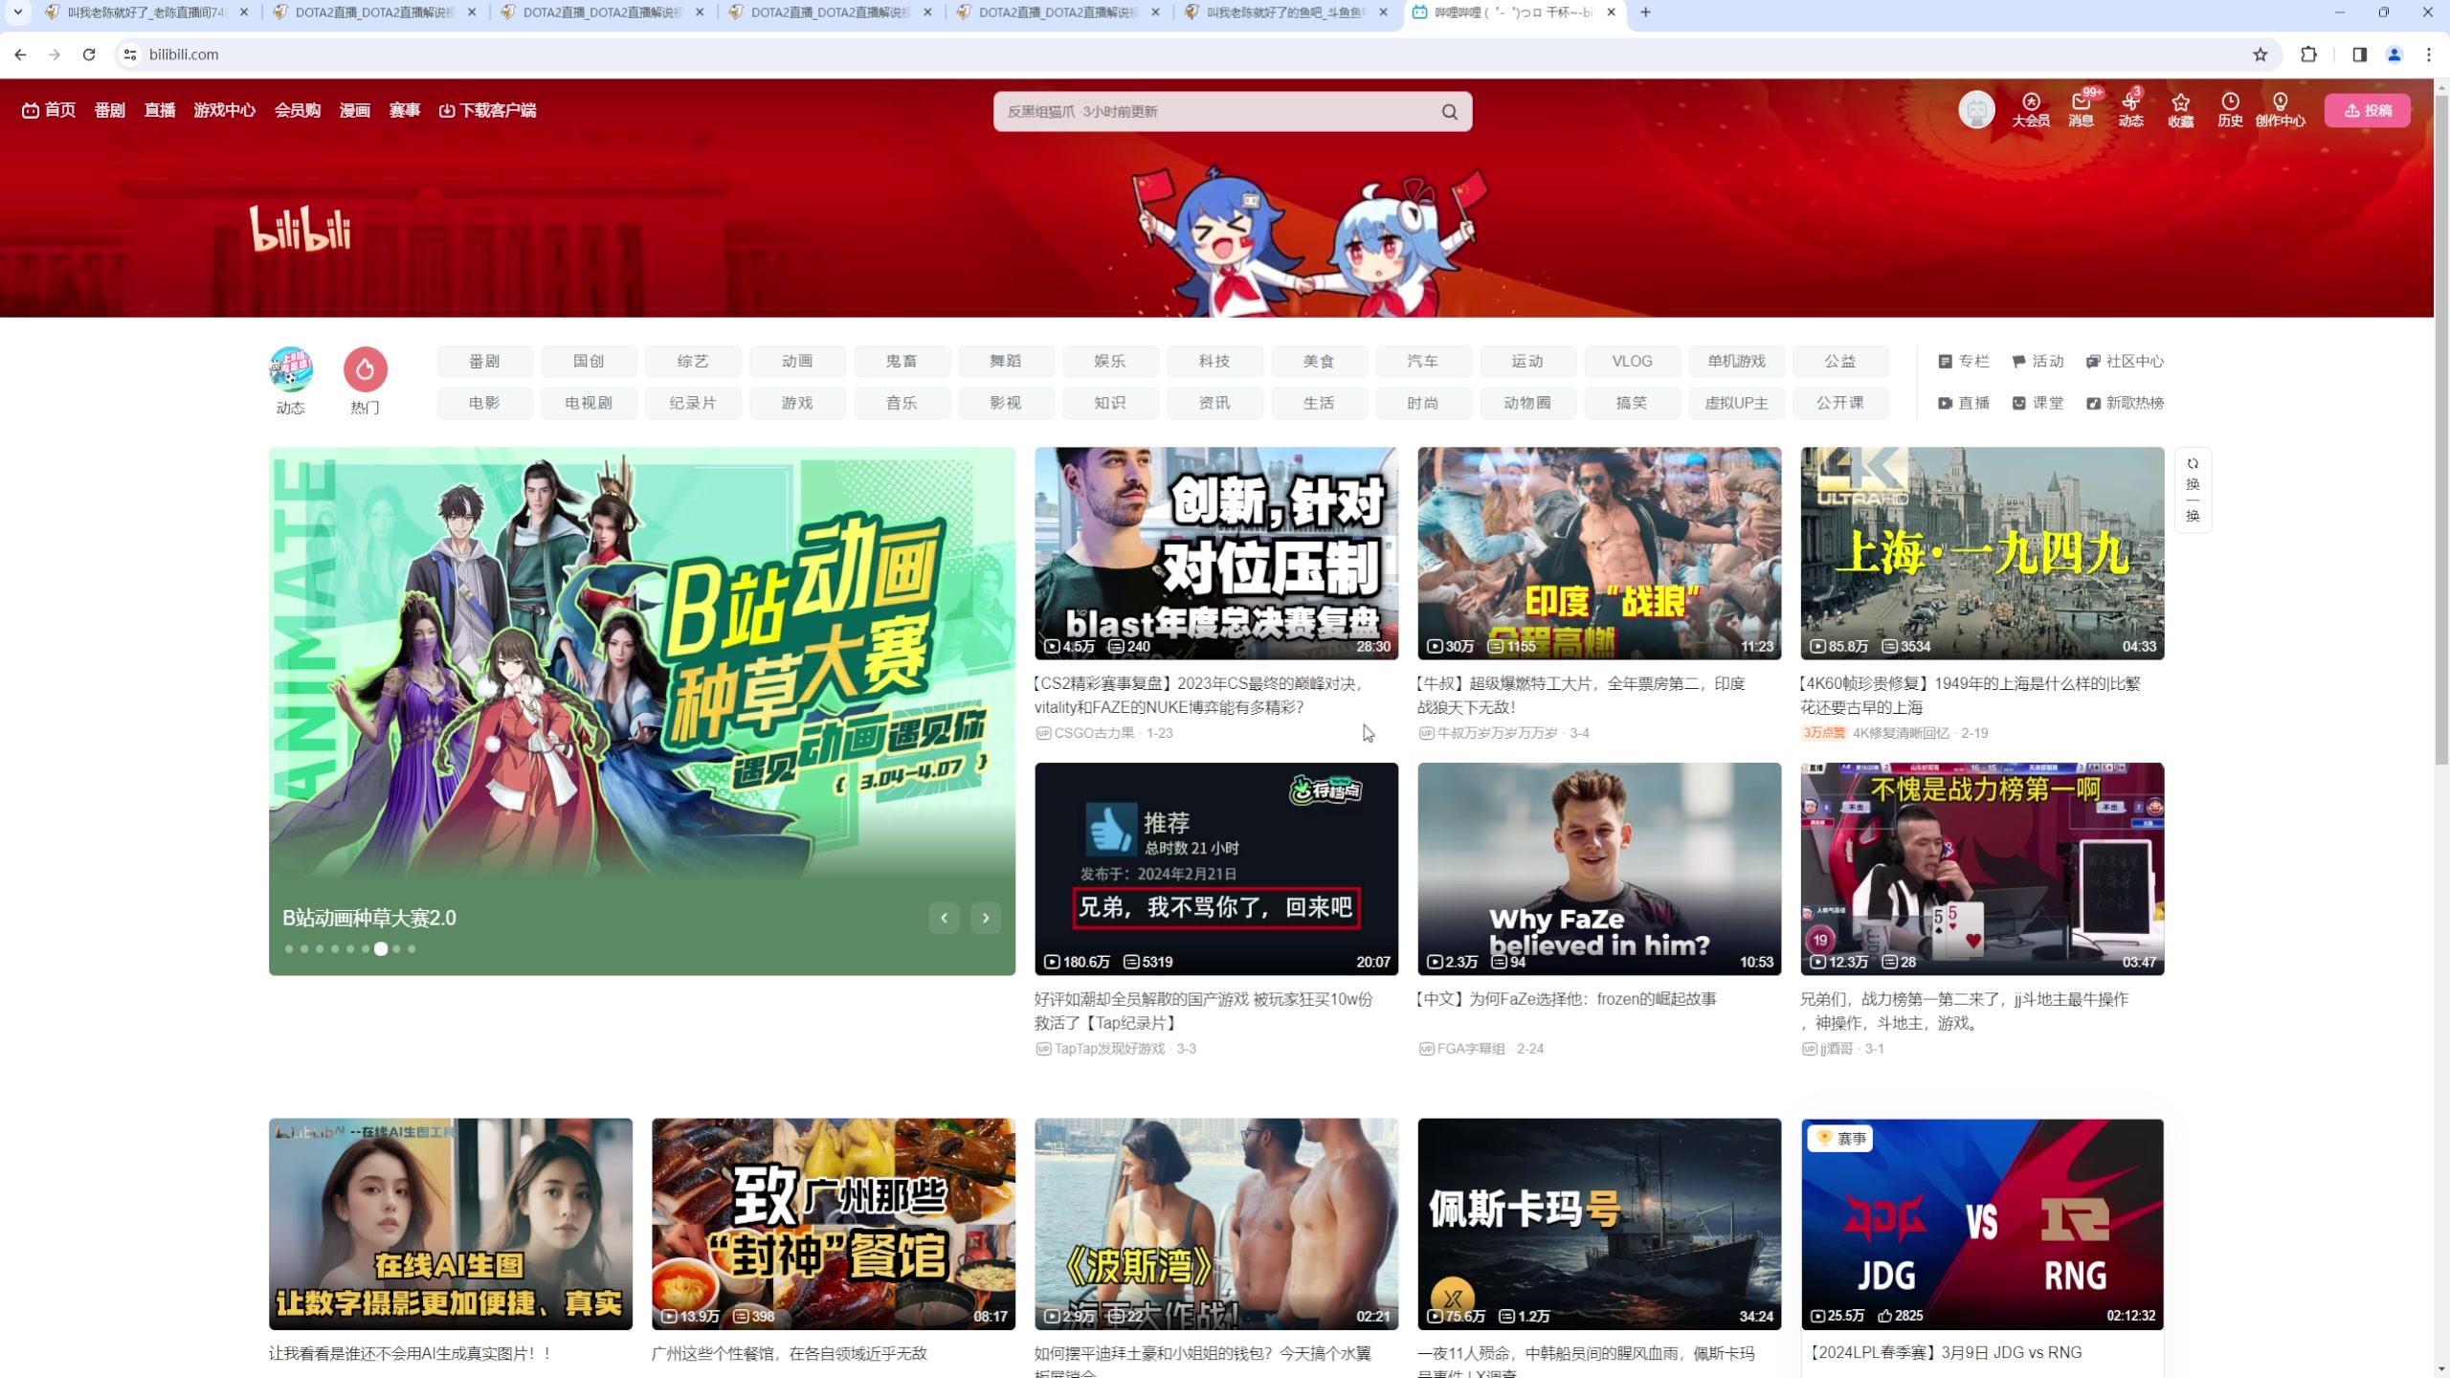
Task: Open the 上海·一九四九 video thumbnail
Action: pos(1981,553)
